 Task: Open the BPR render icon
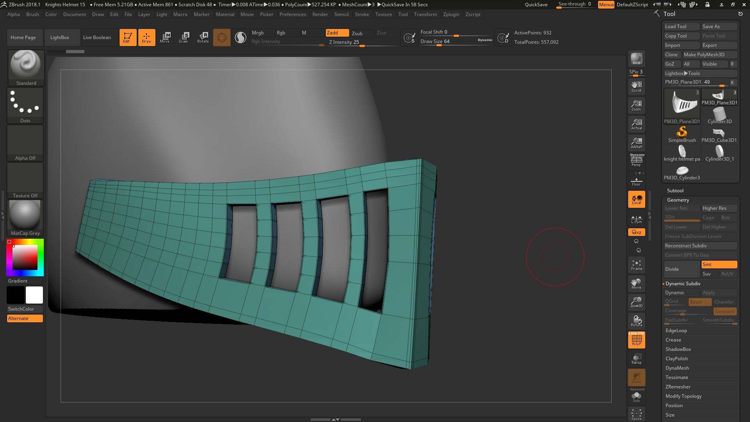tap(636, 59)
